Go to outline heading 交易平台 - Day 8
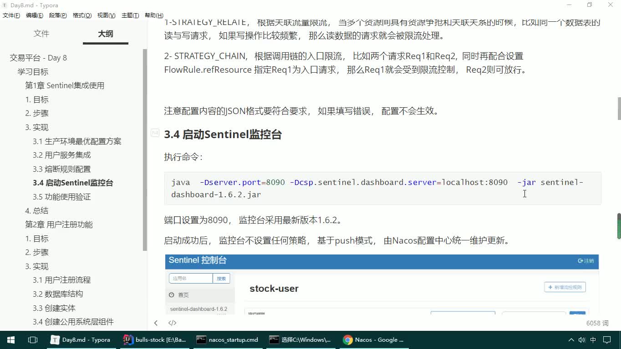Screen dimensions: 621x349 [38, 58]
